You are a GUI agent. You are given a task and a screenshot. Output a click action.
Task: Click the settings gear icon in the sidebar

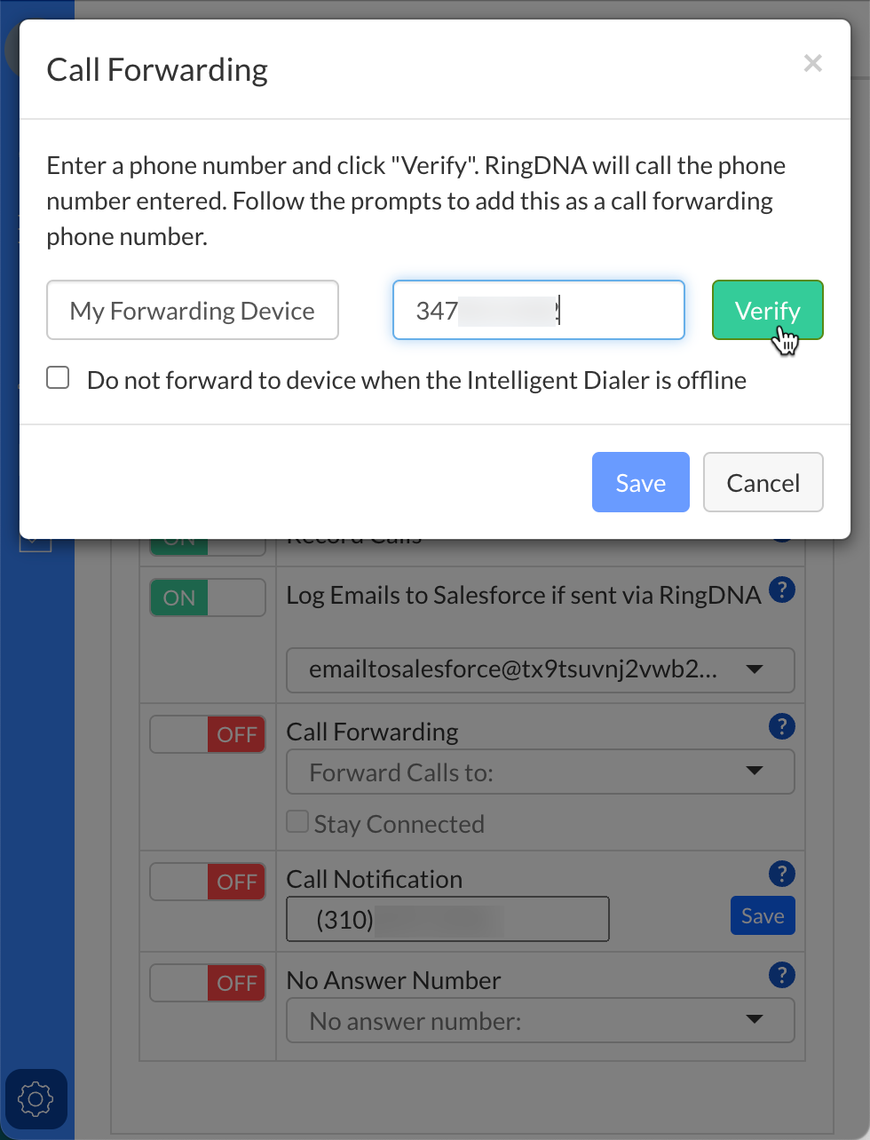(36, 1099)
